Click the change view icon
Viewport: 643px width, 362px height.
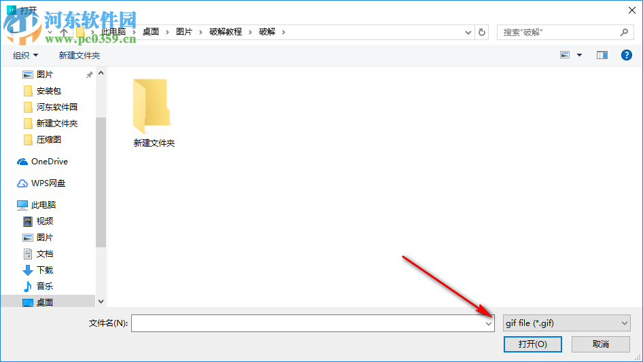pos(565,55)
